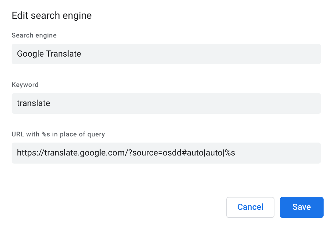Click the 'translate' text in Keyword field
The width and height of the screenshot is (332, 225).
click(33, 103)
